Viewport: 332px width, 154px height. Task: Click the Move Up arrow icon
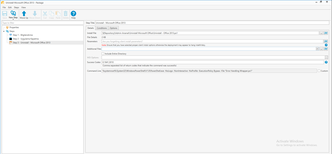(24, 14)
